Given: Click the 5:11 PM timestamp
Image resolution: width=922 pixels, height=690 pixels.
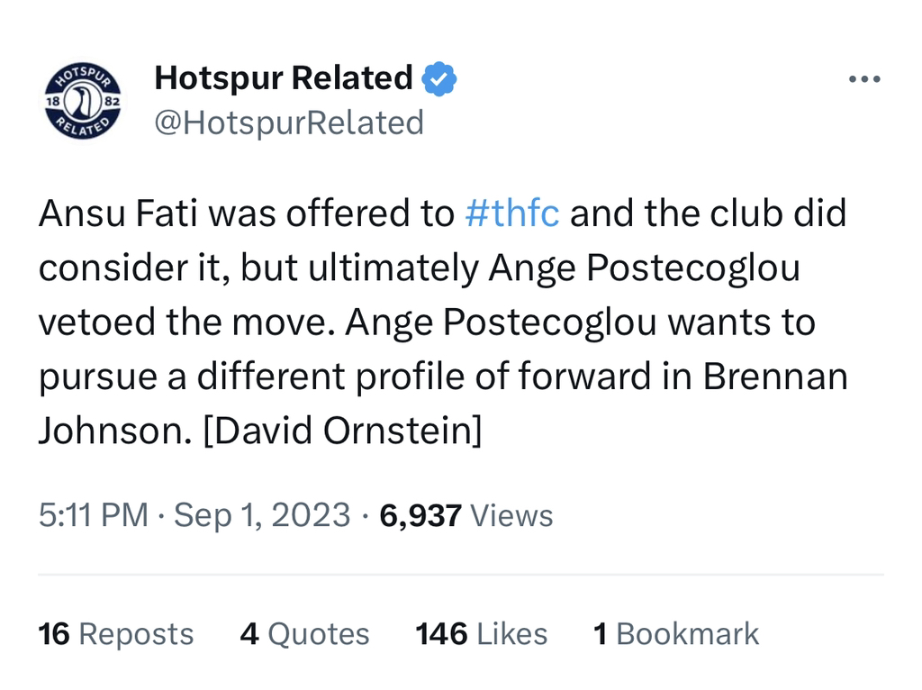Looking at the screenshot, I should [x=94, y=515].
